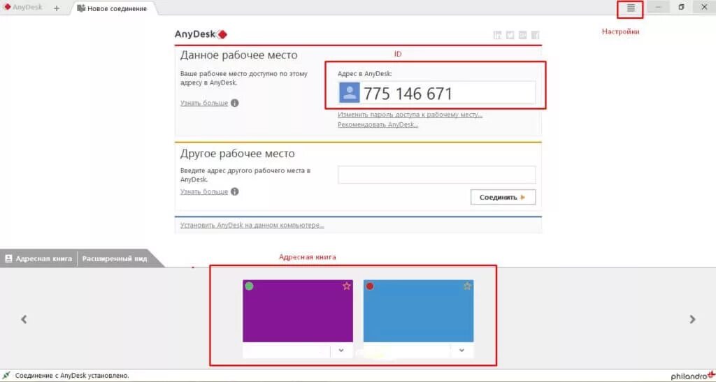Switch to the Расширенный вид tab
The height and width of the screenshot is (382, 716).
[115, 258]
